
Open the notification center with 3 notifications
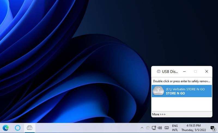tap(213, 128)
